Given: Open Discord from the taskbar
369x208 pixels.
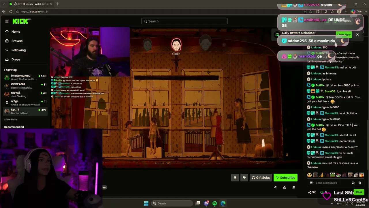Looking at the screenshot, I should pyautogui.click(x=206, y=203).
